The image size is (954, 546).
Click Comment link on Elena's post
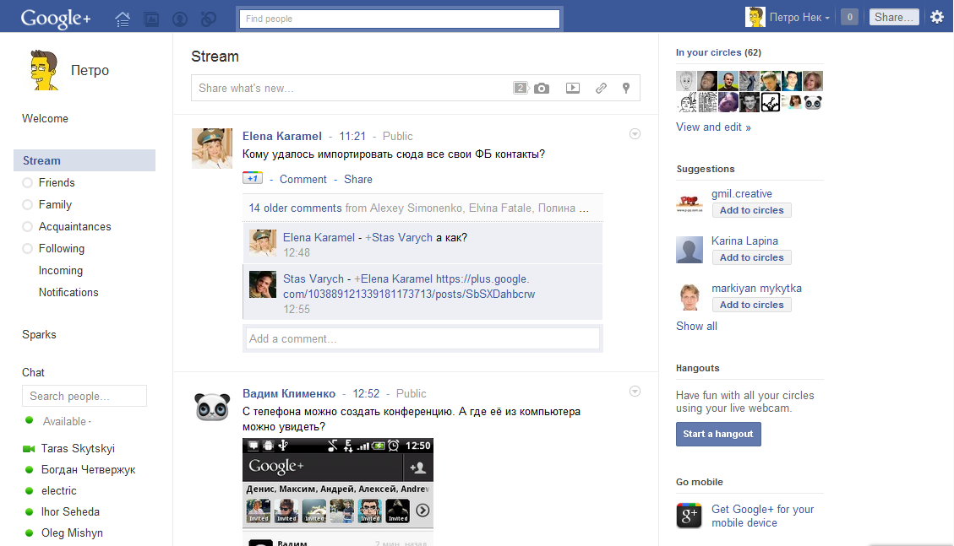(303, 179)
